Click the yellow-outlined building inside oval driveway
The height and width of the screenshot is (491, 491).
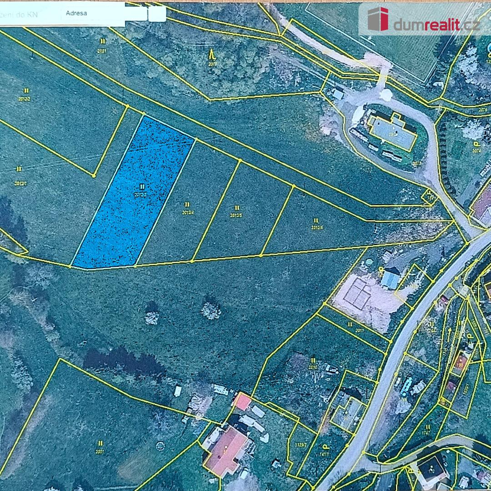pos(392,131)
